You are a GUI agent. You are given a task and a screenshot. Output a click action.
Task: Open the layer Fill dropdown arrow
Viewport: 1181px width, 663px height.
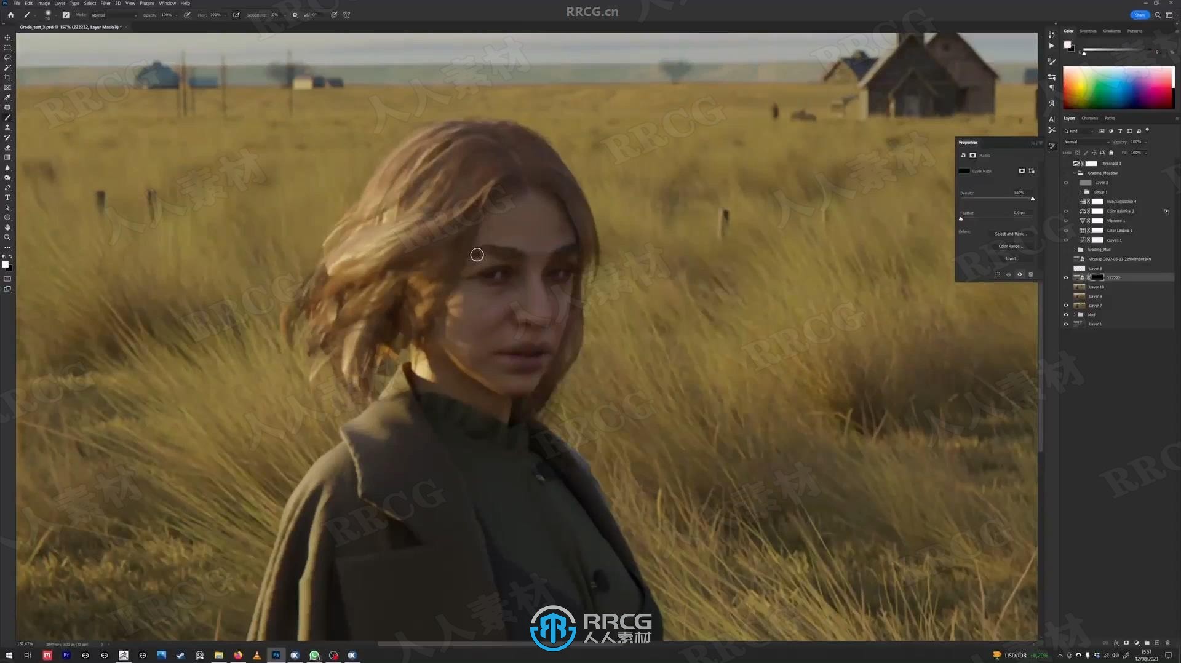1146,153
